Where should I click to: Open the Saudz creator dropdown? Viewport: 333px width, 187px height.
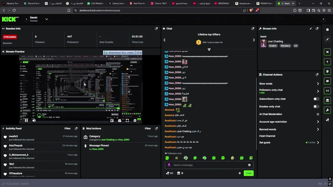47,19
